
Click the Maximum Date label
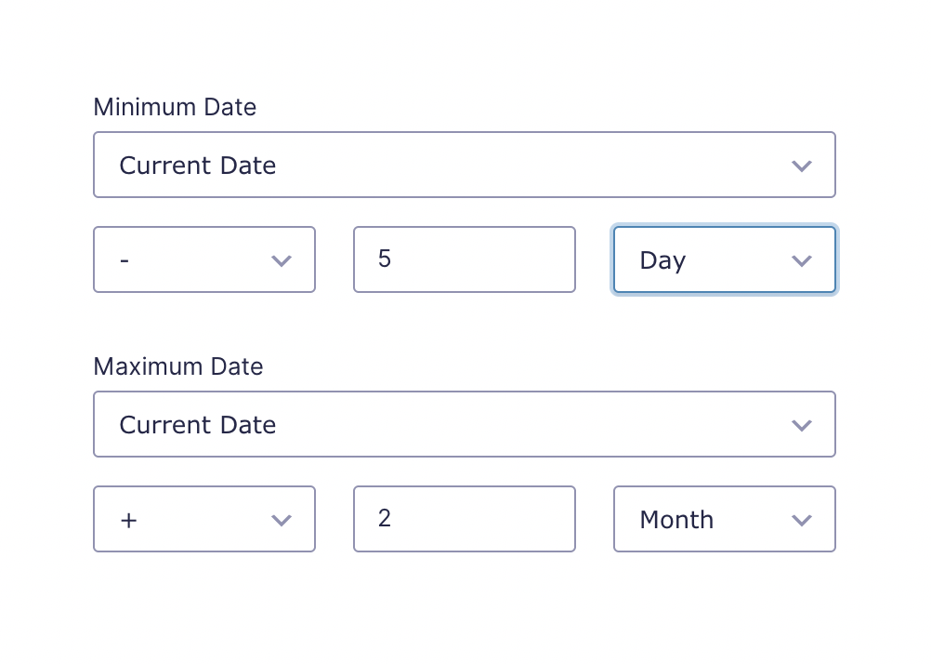pyautogui.click(x=178, y=366)
